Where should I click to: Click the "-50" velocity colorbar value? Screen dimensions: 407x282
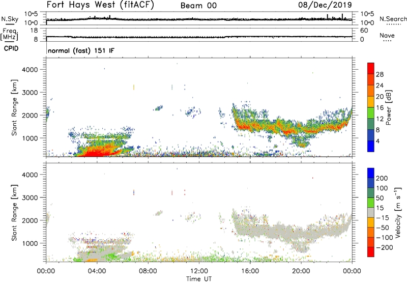[383, 228]
